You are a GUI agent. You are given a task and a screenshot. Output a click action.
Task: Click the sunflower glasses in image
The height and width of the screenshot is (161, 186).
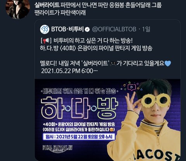coord(155,99)
